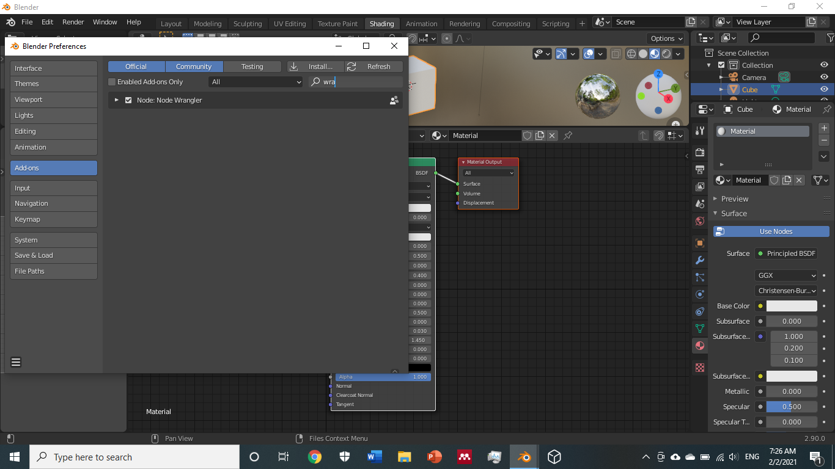Open the Christensen-Burley subsurface method dropdown
835x469 pixels.
click(x=786, y=291)
